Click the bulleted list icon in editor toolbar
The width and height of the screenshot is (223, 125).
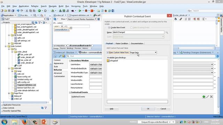(190, 19)
